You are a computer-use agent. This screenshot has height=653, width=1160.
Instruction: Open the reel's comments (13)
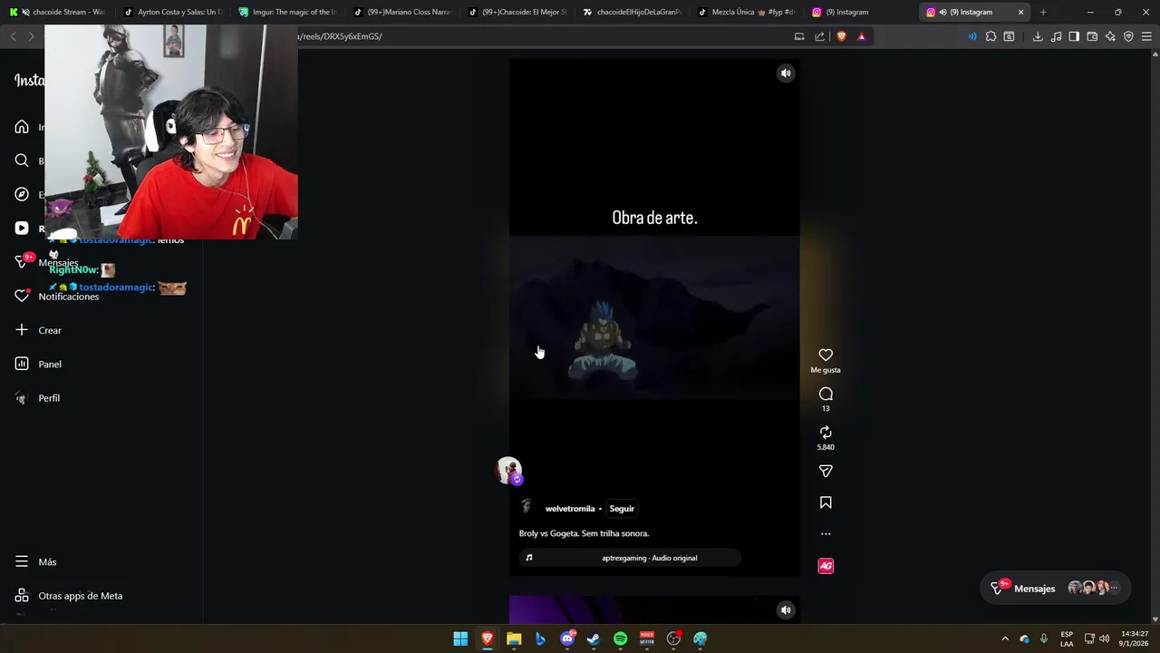point(826,394)
